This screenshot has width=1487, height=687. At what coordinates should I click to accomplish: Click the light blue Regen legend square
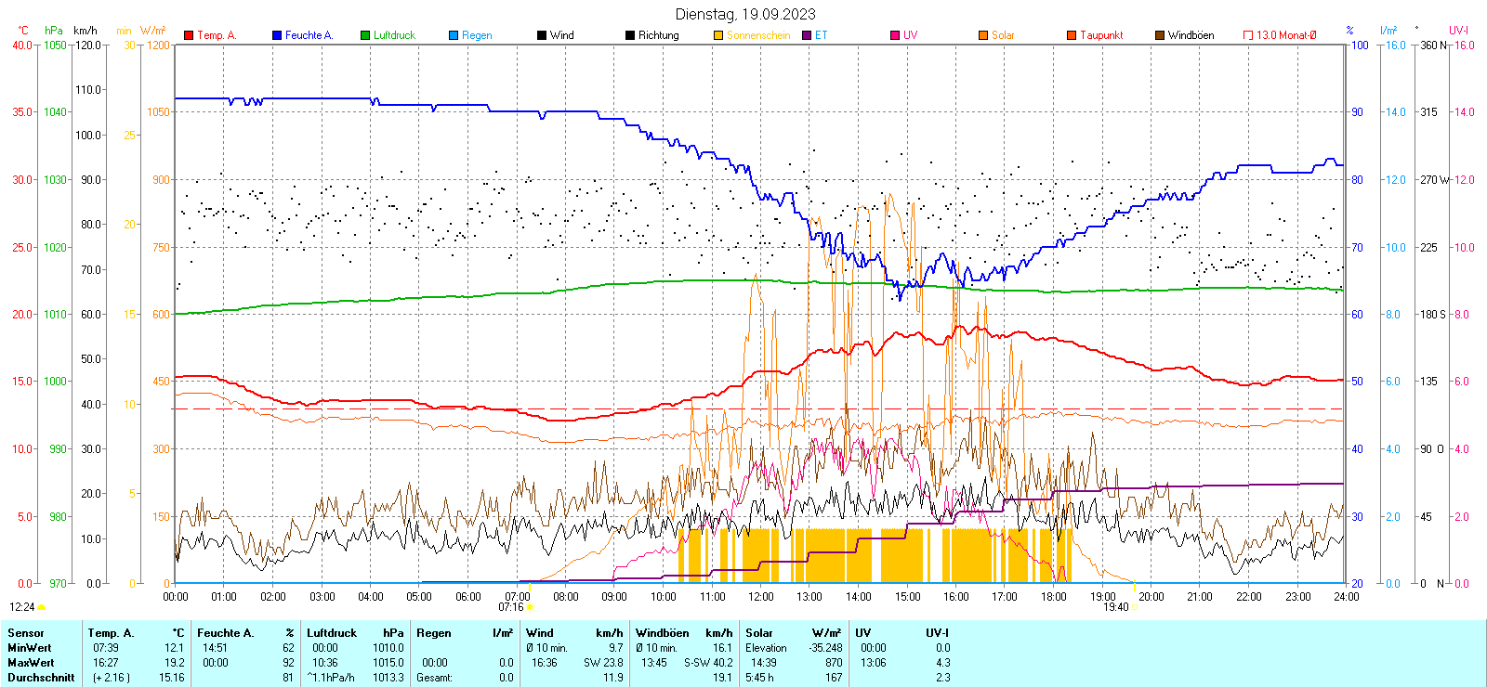(x=454, y=35)
